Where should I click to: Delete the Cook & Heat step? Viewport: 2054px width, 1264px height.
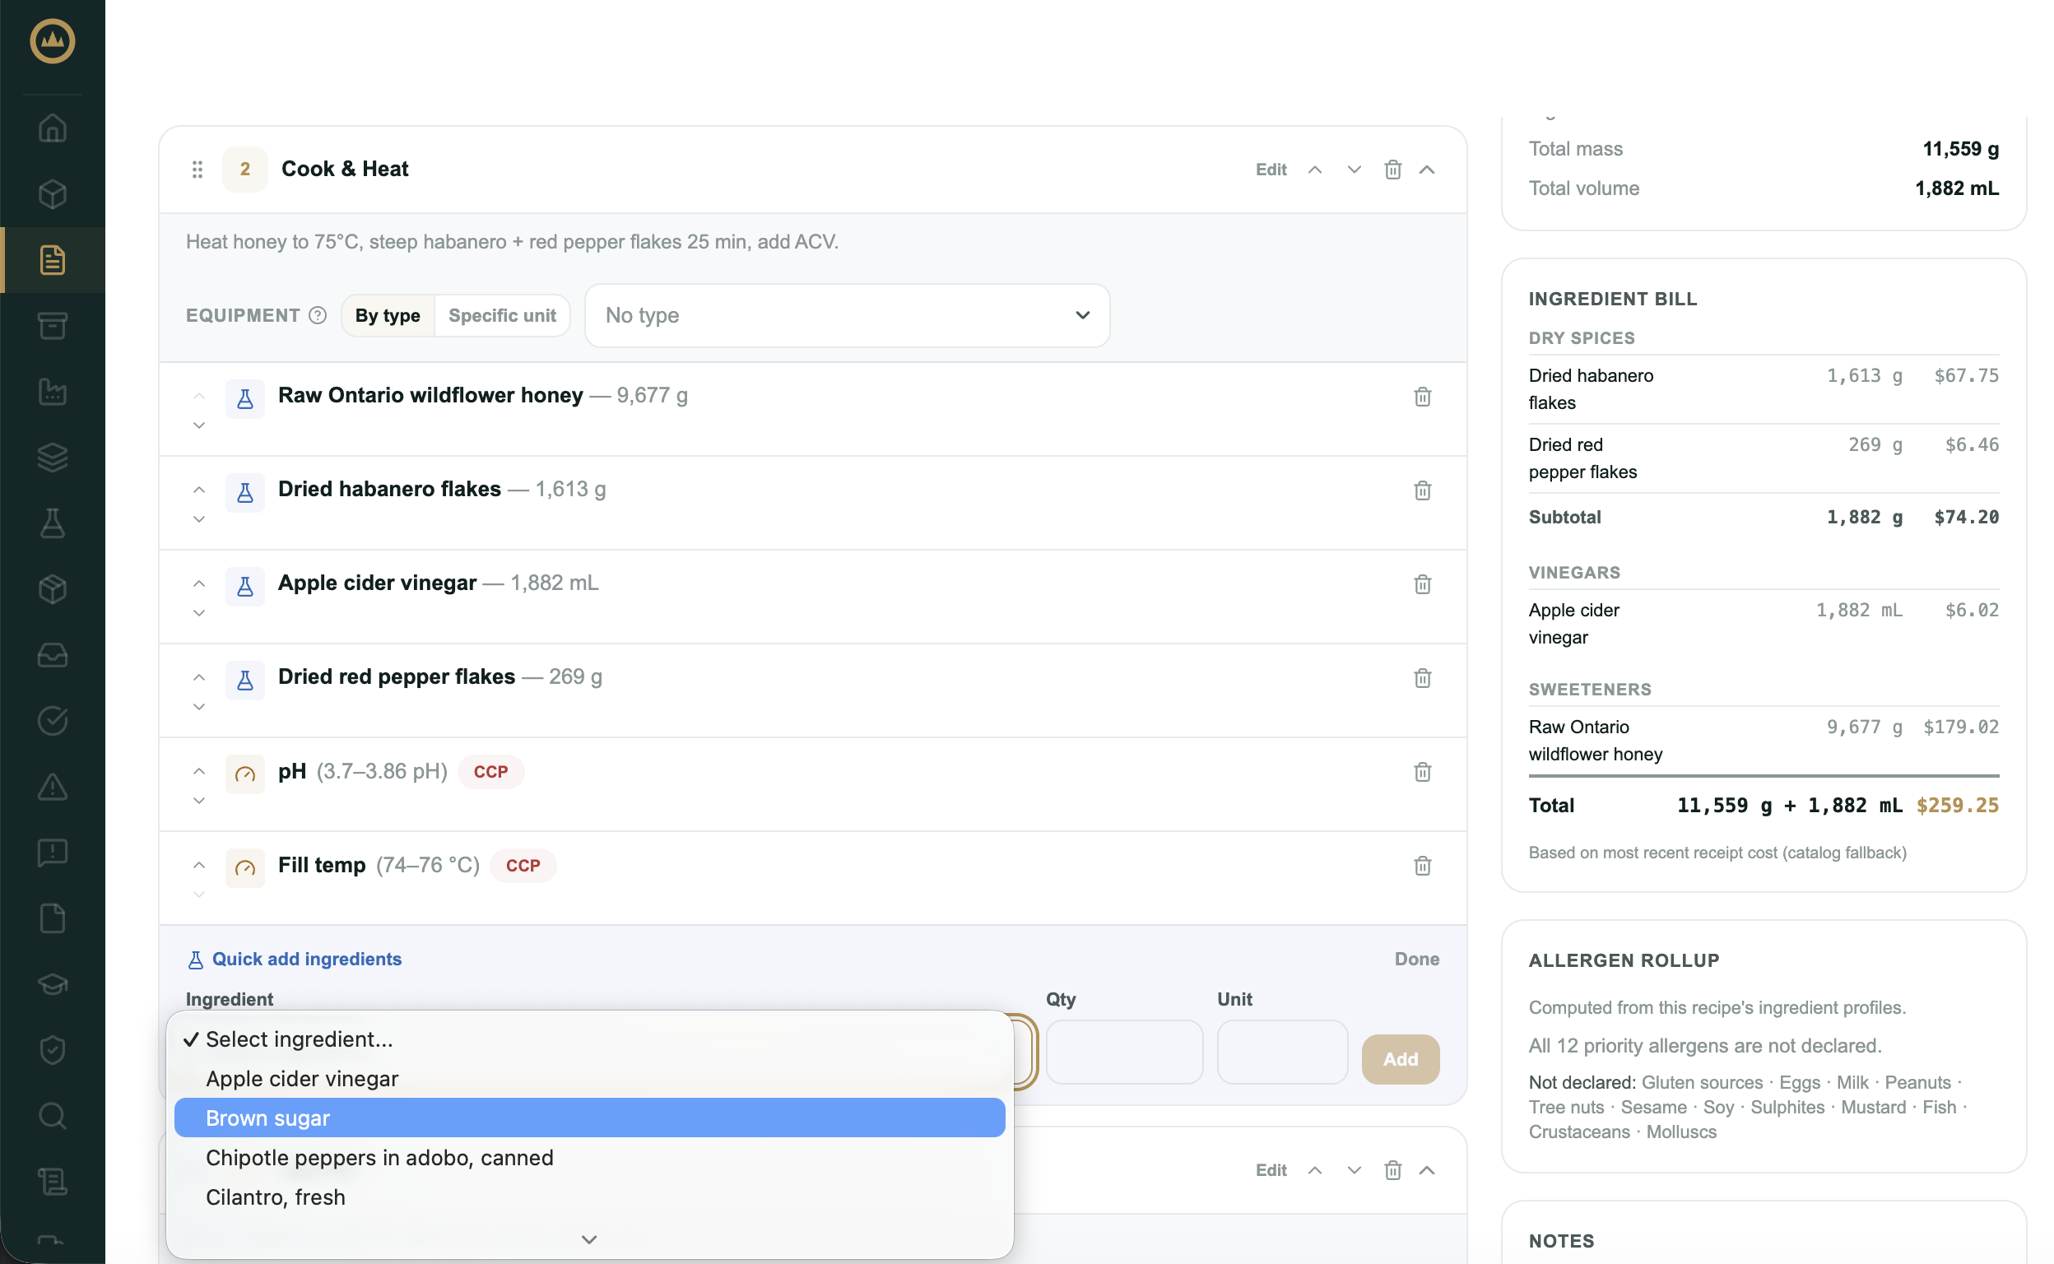click(x=1392, y=170)
